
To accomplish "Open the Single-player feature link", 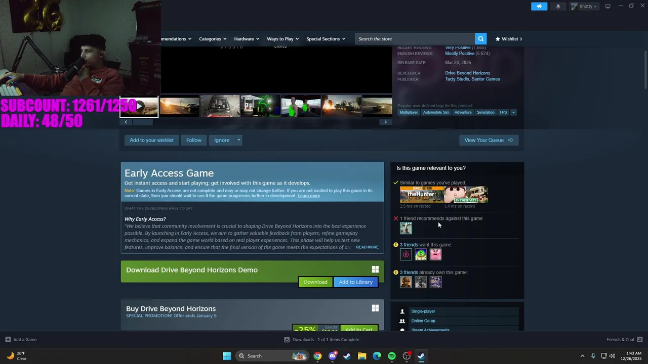I will pyautogui.click(x=423, y=311).
